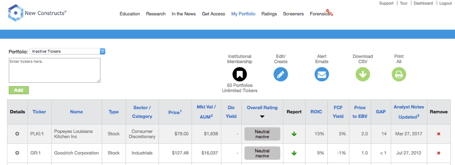Click the Print All printer icon

pyautogui.click(x=399, y=75)
